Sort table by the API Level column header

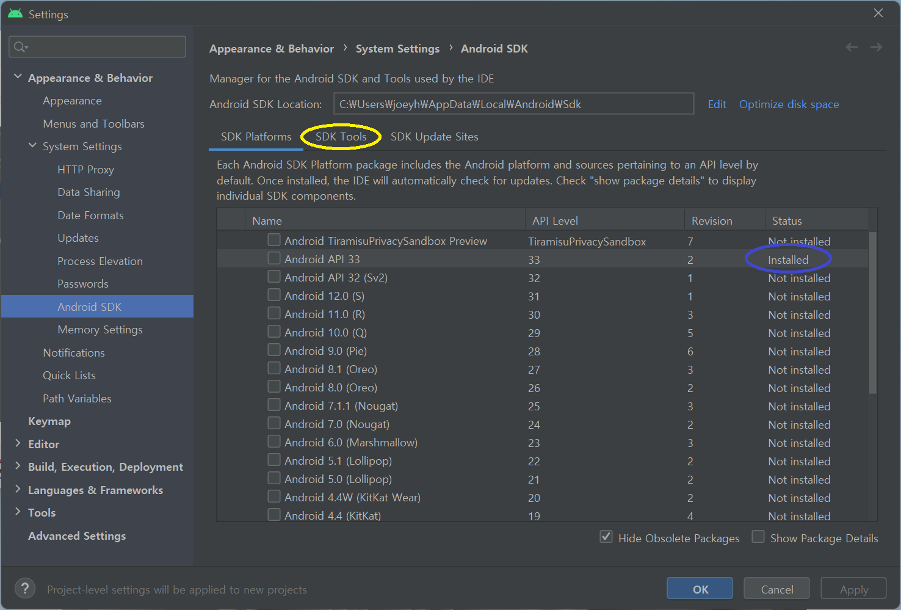pos(604,220)
